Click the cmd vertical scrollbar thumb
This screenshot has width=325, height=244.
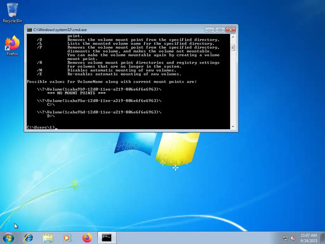click(x=233, y=48)
